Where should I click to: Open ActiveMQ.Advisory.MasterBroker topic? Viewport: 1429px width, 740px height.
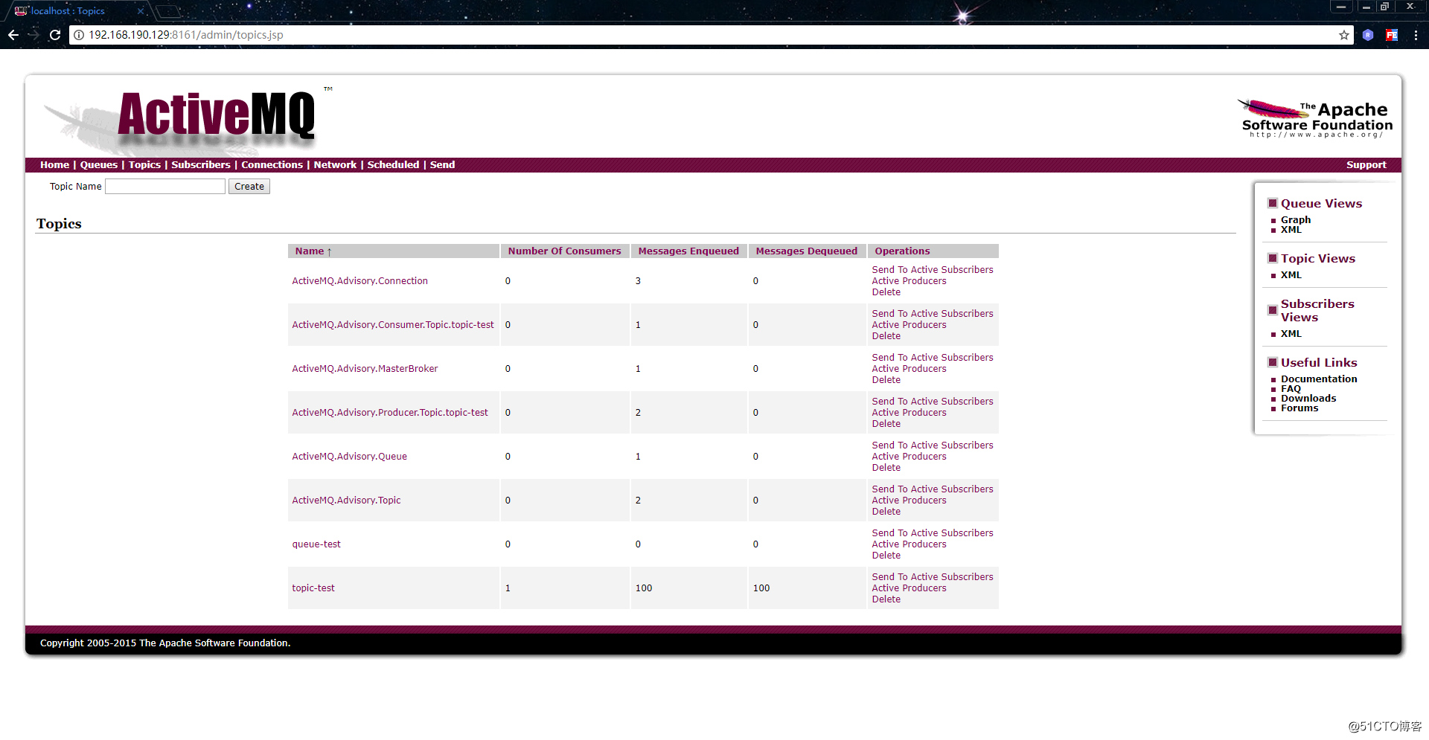tap(365, 369)
